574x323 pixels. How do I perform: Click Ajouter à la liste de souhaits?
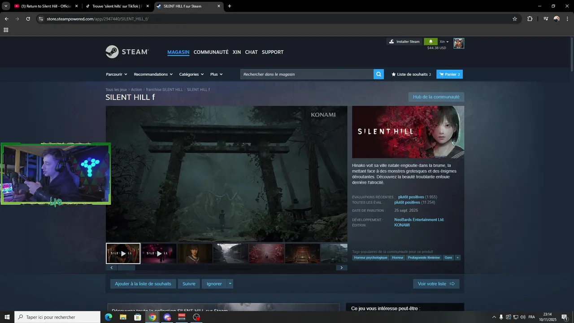143,284
